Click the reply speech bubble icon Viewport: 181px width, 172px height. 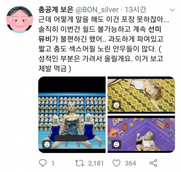[x=42, y=163]
